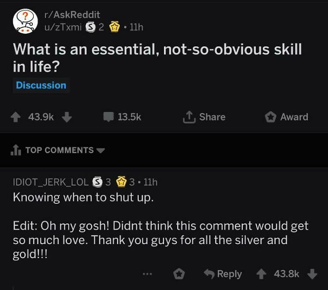328x290 pixels.
Task: Award the comment using the award icon
Action: 179,274
